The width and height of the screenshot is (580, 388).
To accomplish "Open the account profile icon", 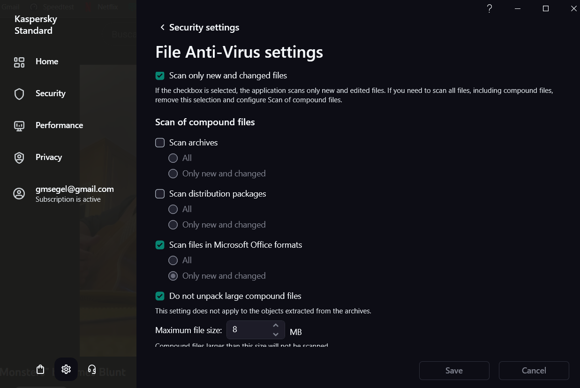I will click(x=19, y=194).
